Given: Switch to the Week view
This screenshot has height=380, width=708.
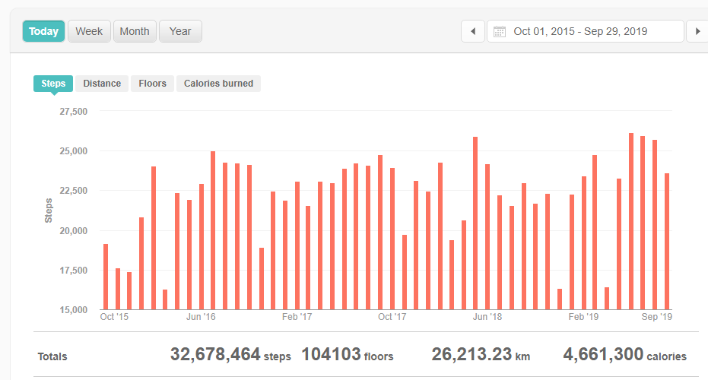Looking at the screenshot, I should [89, 31].
